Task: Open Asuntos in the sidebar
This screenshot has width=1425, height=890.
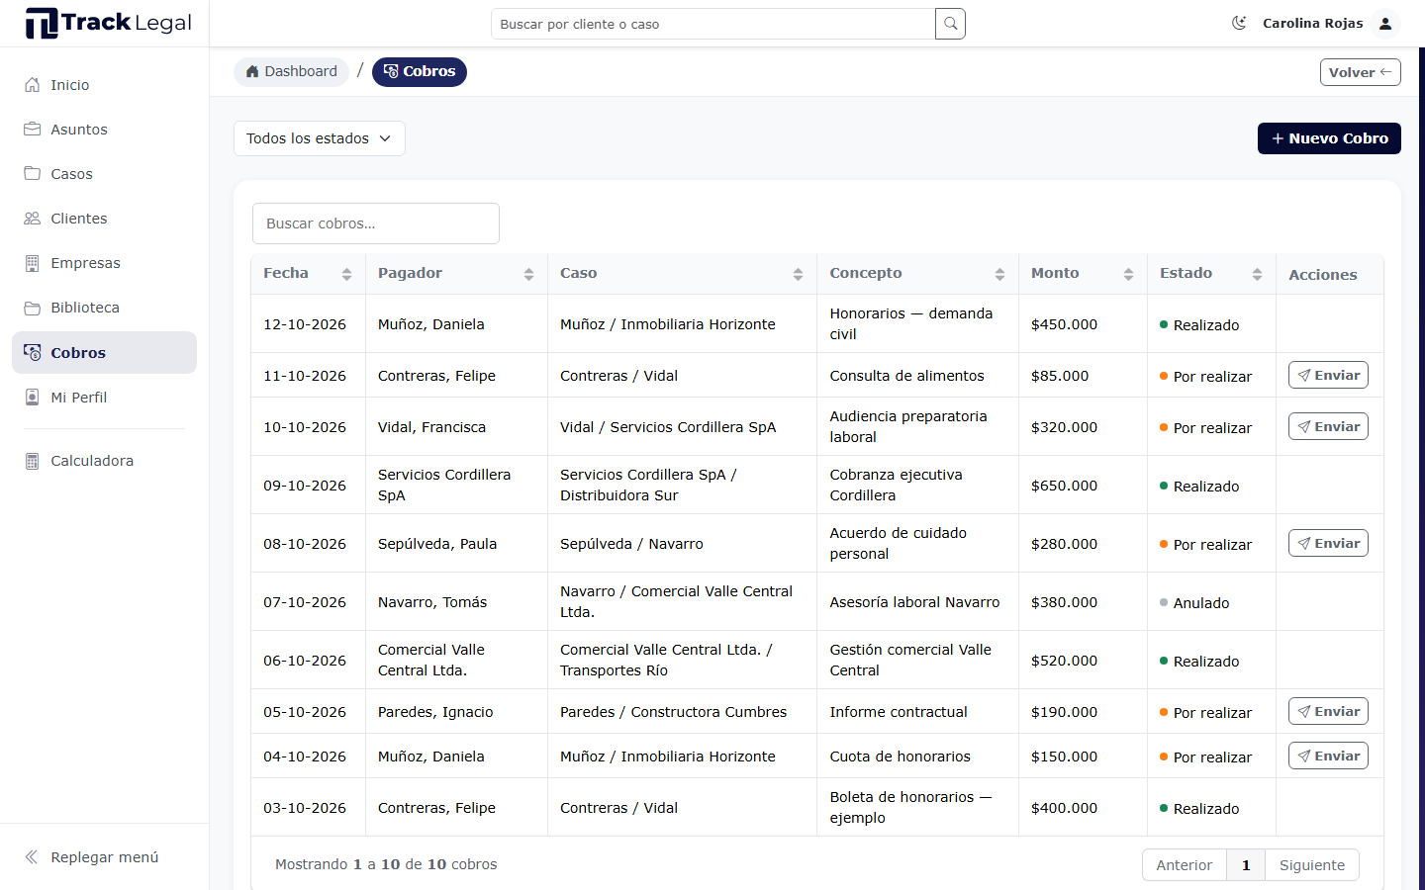Action: click(x=104, y=130)
